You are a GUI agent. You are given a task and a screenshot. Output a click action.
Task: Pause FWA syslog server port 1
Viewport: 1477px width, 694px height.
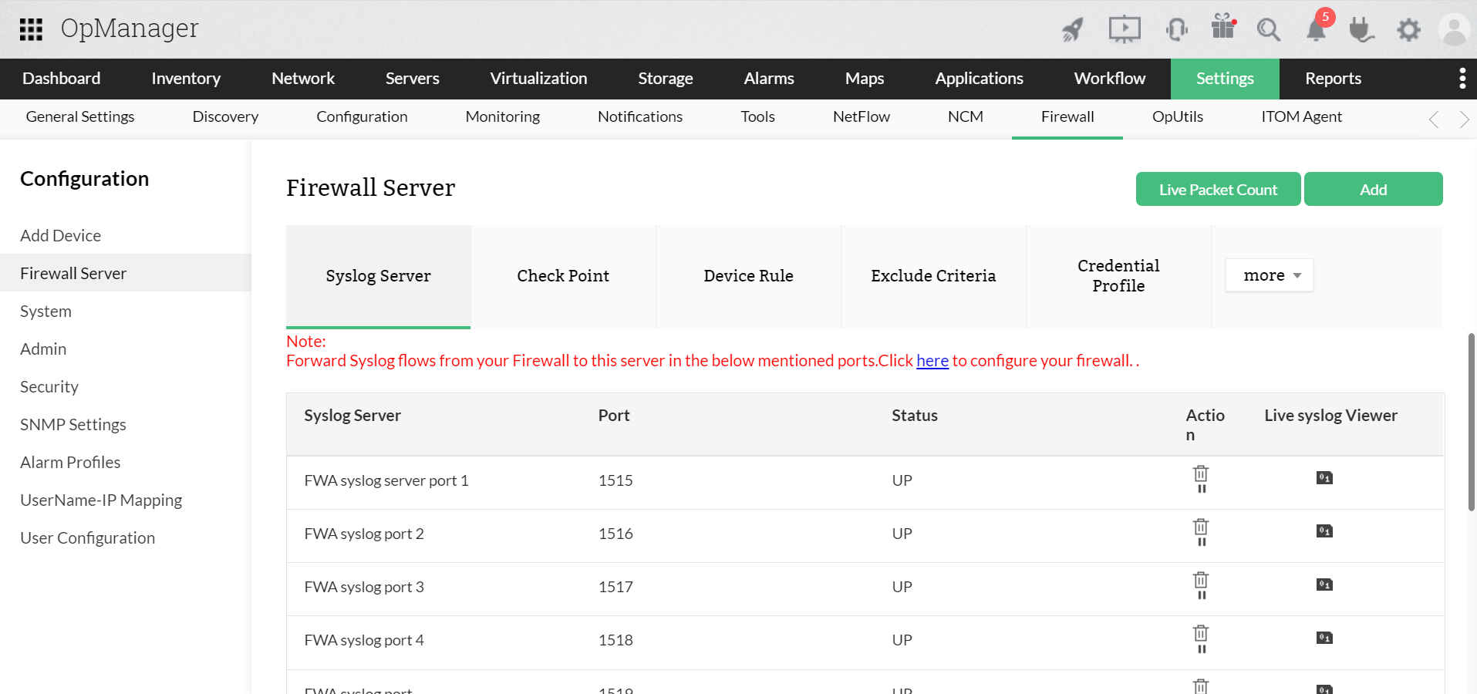tap(1202, 489)
